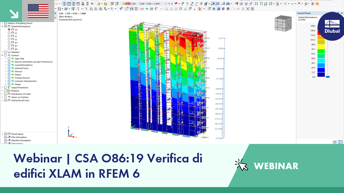Click the orange color square beside ULS 4 badge

(x=124, y=4)
